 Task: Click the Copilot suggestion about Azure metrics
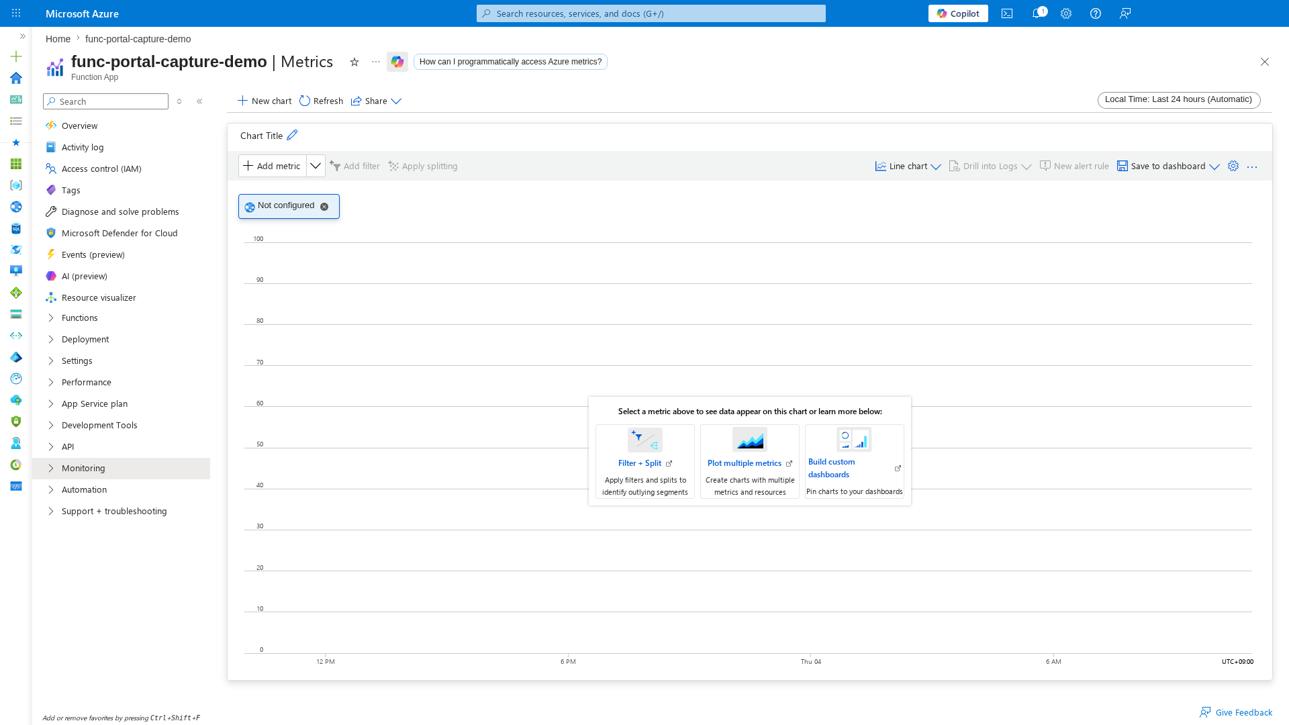pyautogui.click(x=510, y=62)
